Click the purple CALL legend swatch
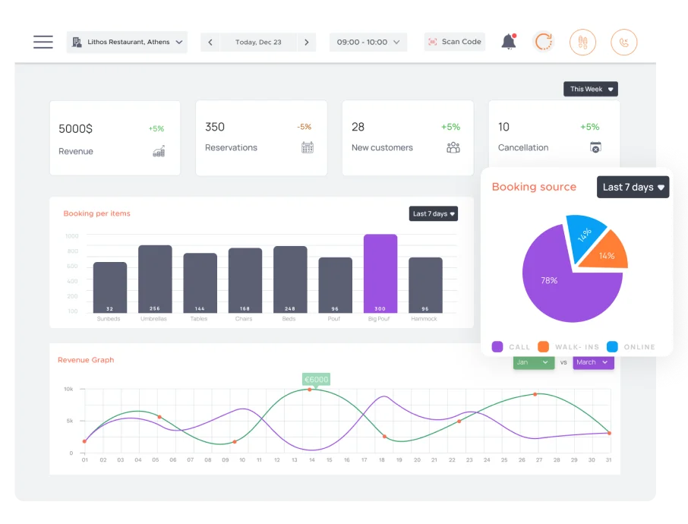This screenshot has height=524, width=688. pos(497,347)
